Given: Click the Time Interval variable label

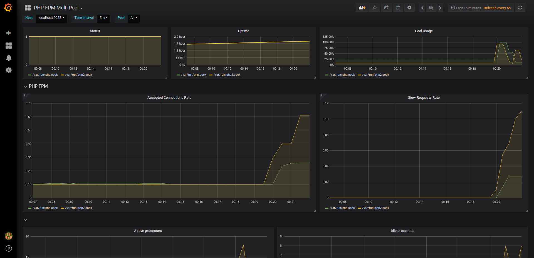Looking at the screenshot, I should [84, 18].
